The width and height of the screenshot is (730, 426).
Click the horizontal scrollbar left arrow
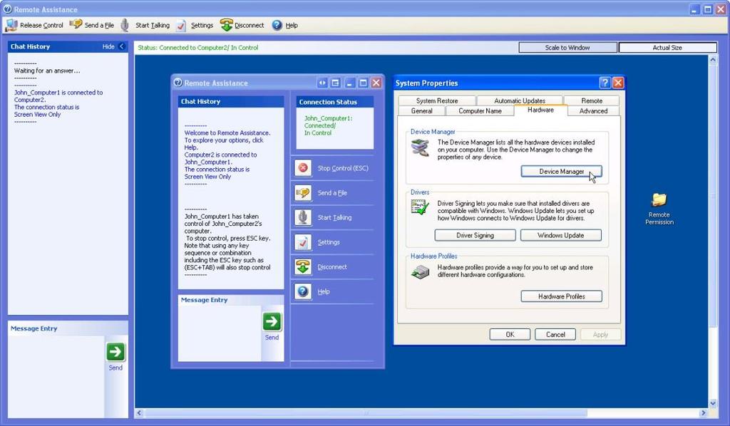(139, 412)
